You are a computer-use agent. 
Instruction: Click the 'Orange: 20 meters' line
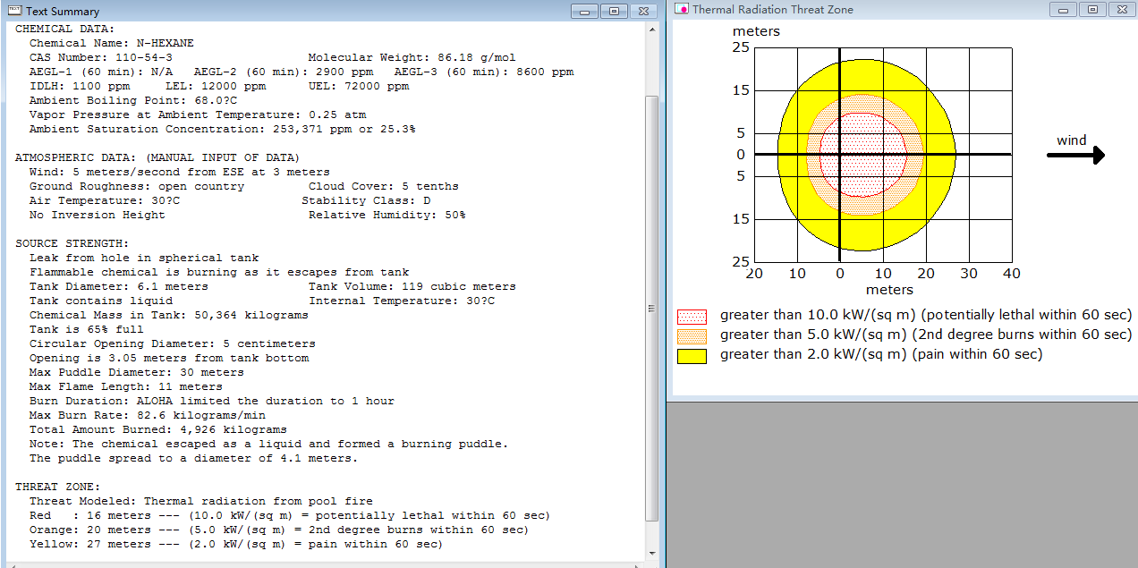(279, 530)
